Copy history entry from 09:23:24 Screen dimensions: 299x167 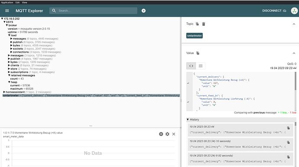click(288, 157)
